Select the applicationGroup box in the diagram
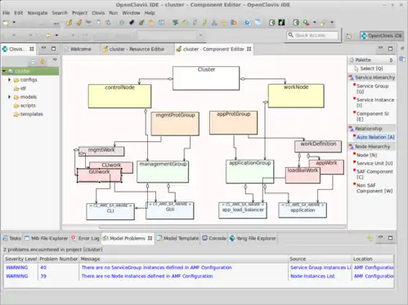This screenshot has width=408, height=305. point(249,171)
